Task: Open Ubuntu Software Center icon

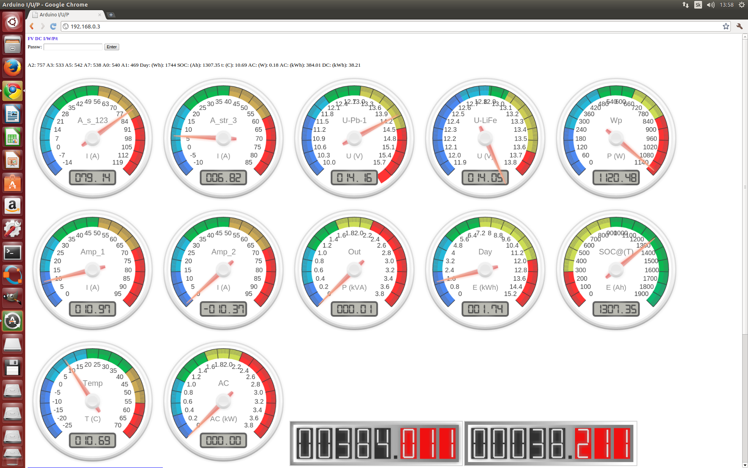Action: [12, 183]
